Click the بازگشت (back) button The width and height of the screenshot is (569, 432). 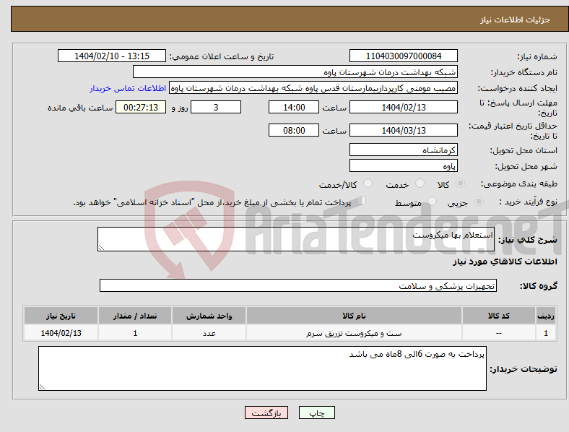point(266,412)
